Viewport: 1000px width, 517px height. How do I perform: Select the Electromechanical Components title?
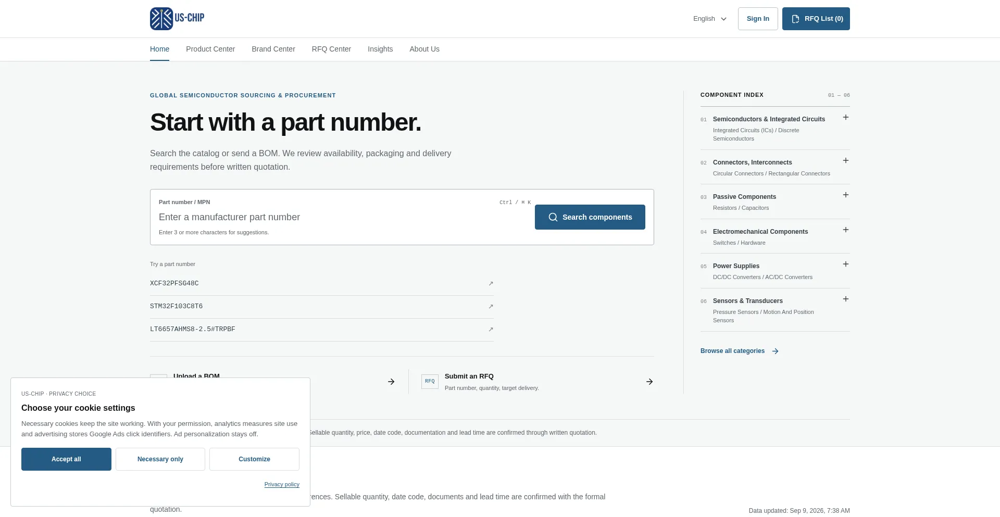click(760, 232)
